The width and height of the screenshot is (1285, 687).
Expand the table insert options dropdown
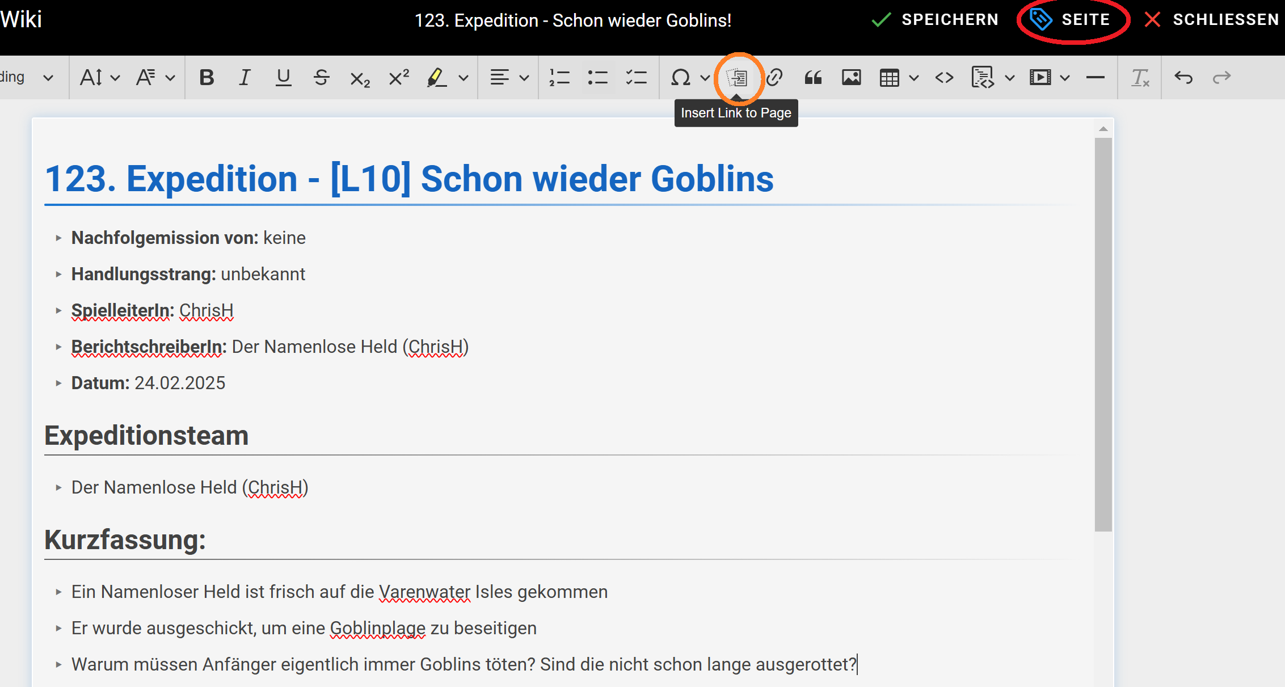pos(913,78)
